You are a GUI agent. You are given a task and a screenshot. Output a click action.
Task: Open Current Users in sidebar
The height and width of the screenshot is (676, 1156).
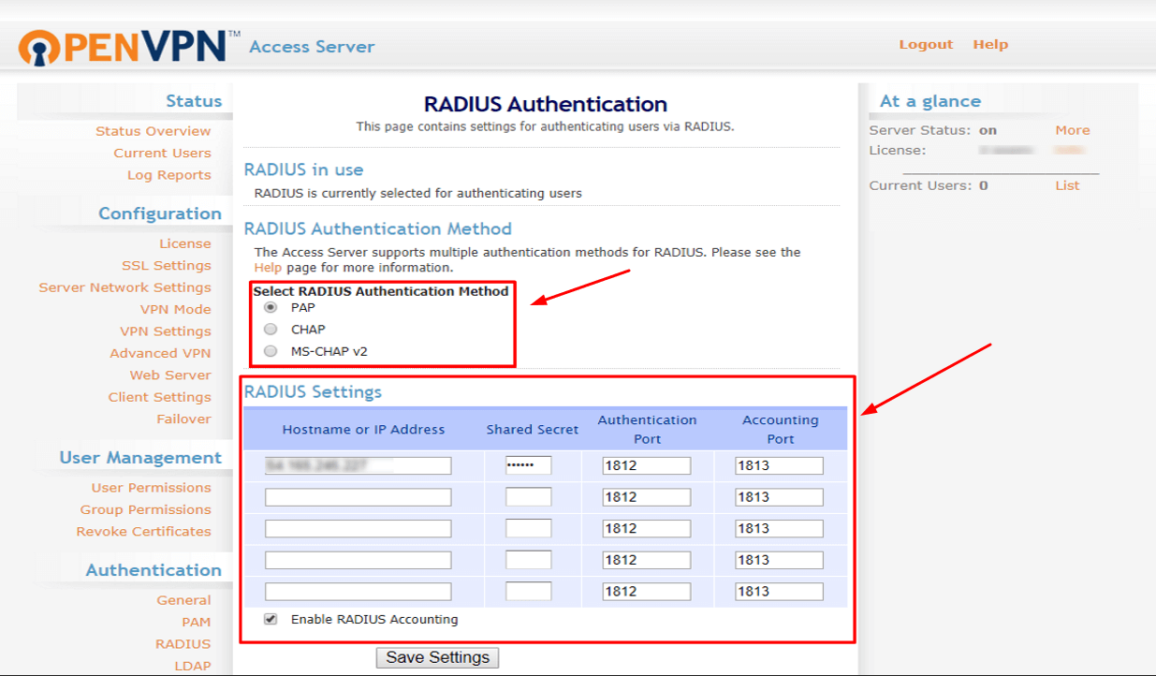tap(162, 153)
